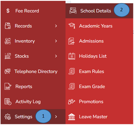
Task: Open the Activity Log page
Action: click(33, 102)
